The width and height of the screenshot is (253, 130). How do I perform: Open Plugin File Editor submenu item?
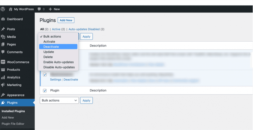tap(13, 124)
